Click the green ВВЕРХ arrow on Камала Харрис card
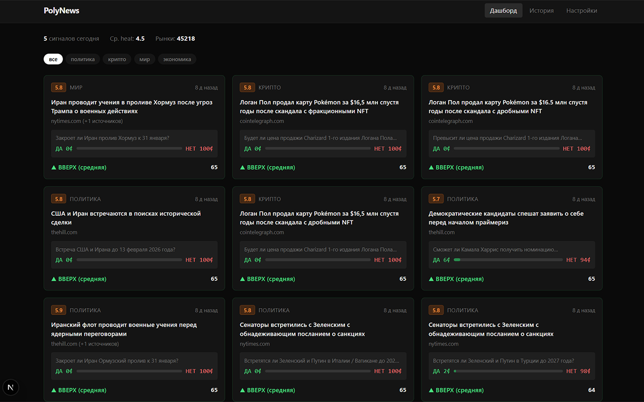The image size is (644, 402). pyautogui.click(x=431, y=279)
